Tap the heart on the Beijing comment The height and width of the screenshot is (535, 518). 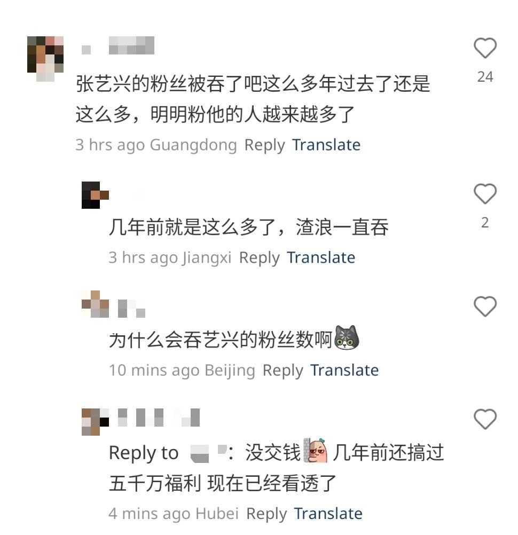(485, 306)
